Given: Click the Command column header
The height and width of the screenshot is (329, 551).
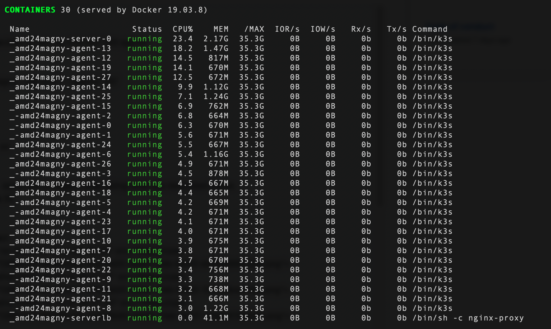Looking at the screenshot, I should coord(430,29).
